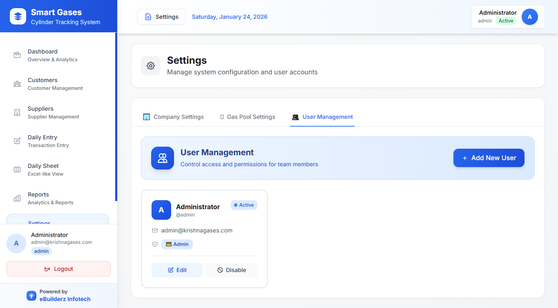Switch to the Gas Pool Settings tab
The width and height of the screenshot is (558, 308).
(248, 117)
